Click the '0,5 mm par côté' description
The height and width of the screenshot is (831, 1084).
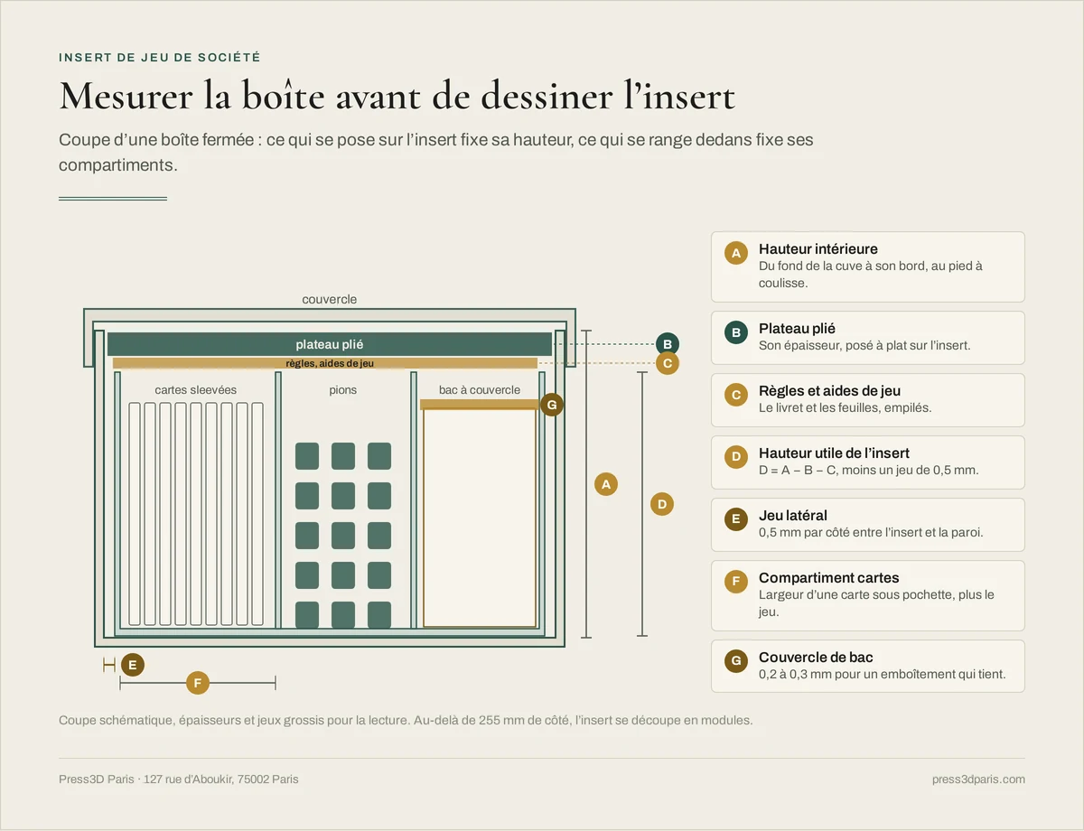[x=871, y=533]
